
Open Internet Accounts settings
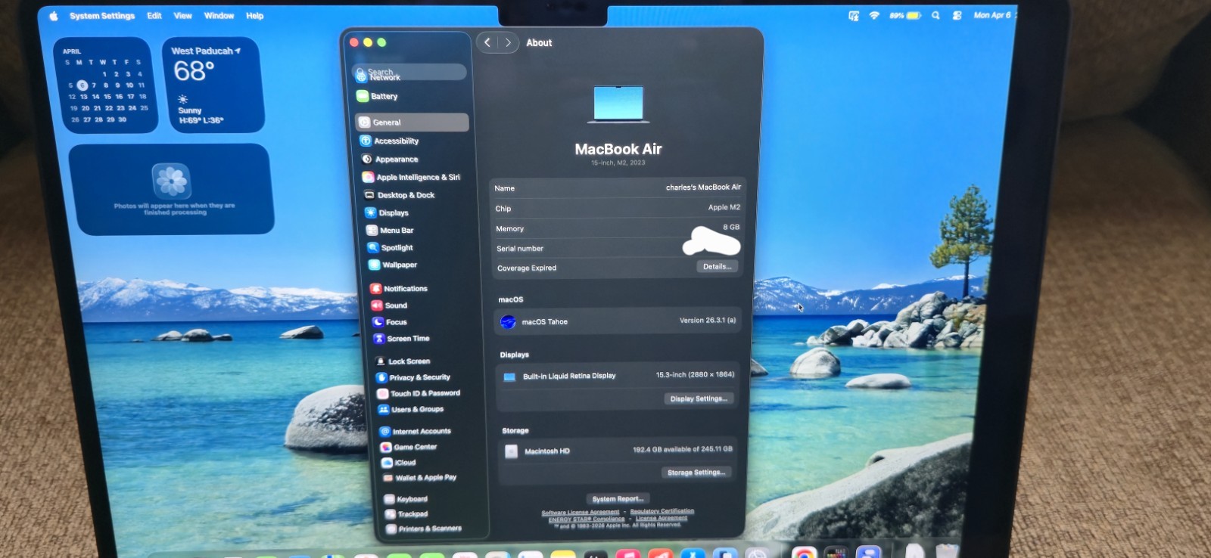tap(416, 431)
